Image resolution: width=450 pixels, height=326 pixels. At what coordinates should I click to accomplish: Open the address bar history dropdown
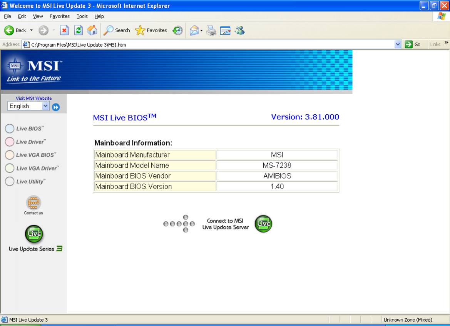tap(398, 44)
